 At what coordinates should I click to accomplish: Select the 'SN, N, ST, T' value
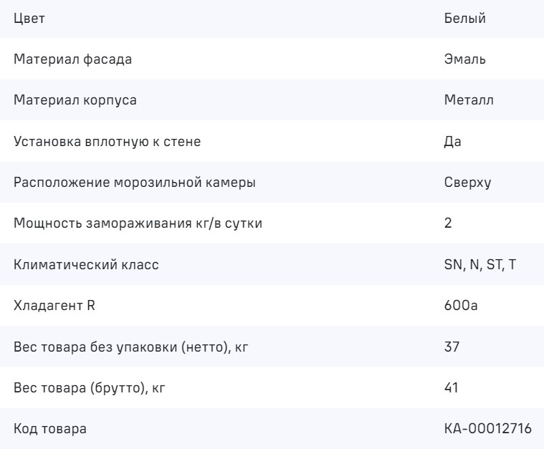pyautogui.click(x=479, y=265)
